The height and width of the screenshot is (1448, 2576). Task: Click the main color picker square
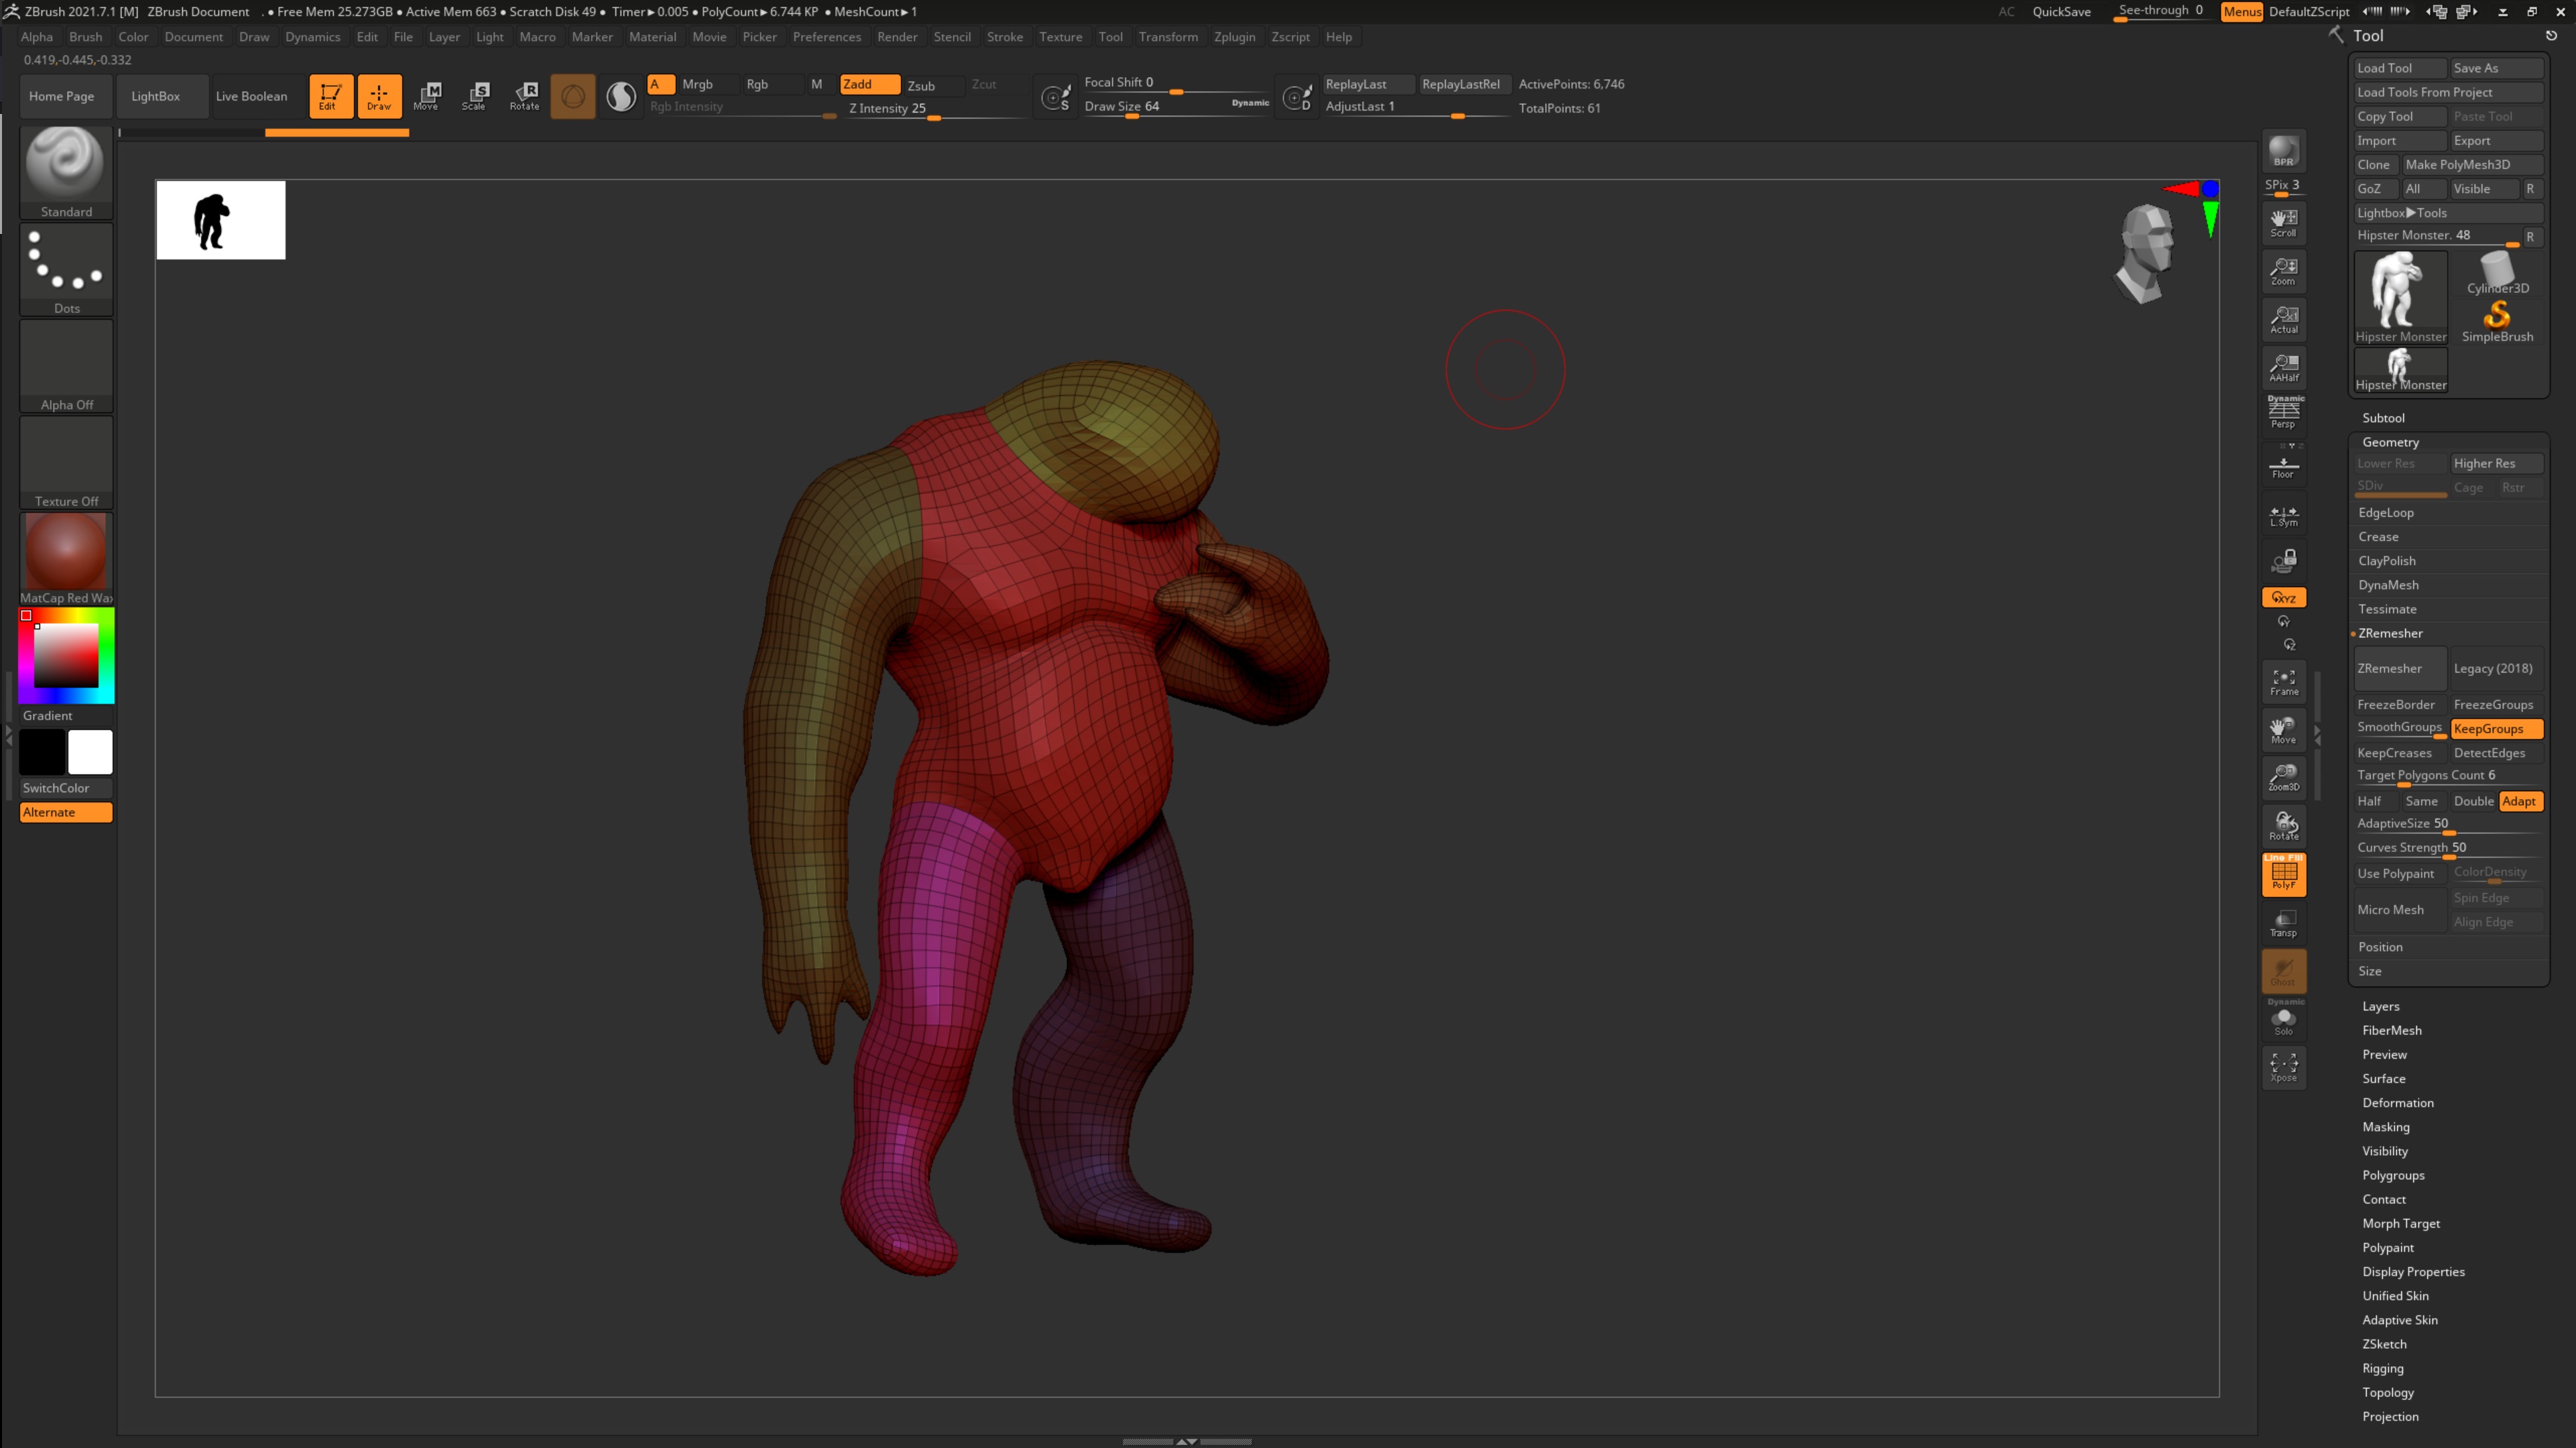[66, 655]
